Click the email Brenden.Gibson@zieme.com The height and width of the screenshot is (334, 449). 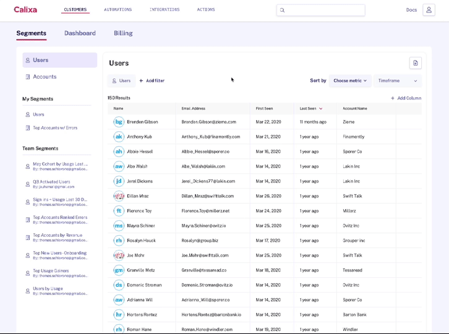click(x=209, y=122)
